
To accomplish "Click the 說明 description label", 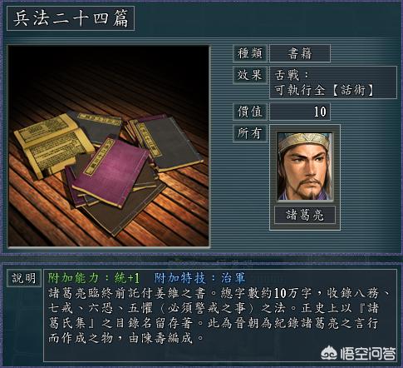I will pos(24,278).
